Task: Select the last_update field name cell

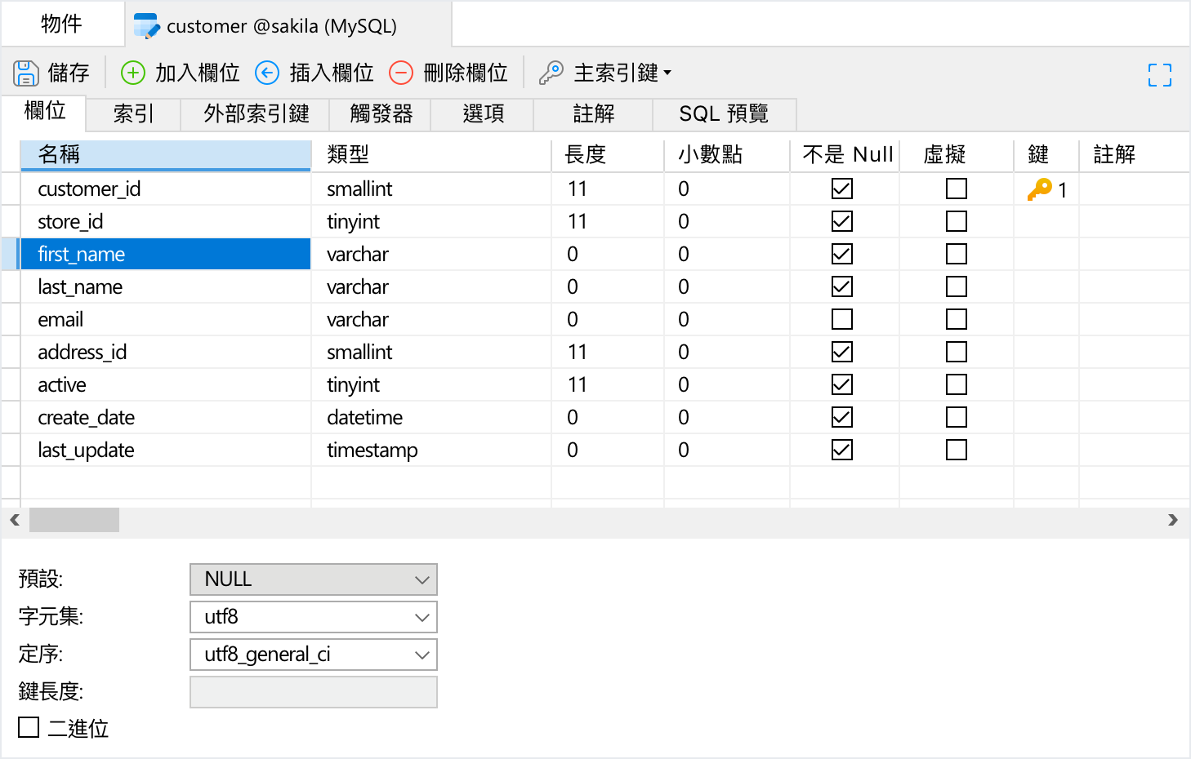Action: 86,450
